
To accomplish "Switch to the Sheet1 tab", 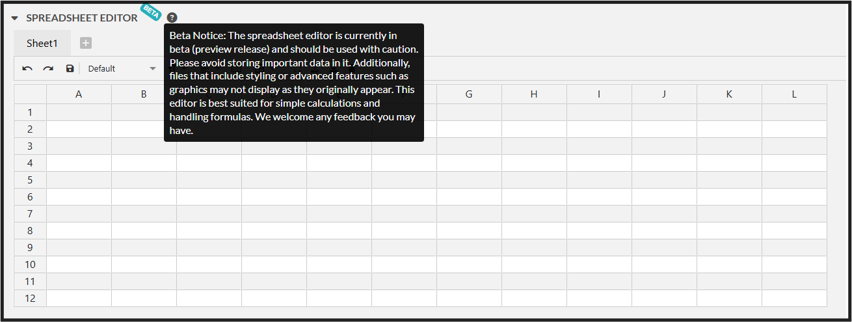I will tap(42, 43).
